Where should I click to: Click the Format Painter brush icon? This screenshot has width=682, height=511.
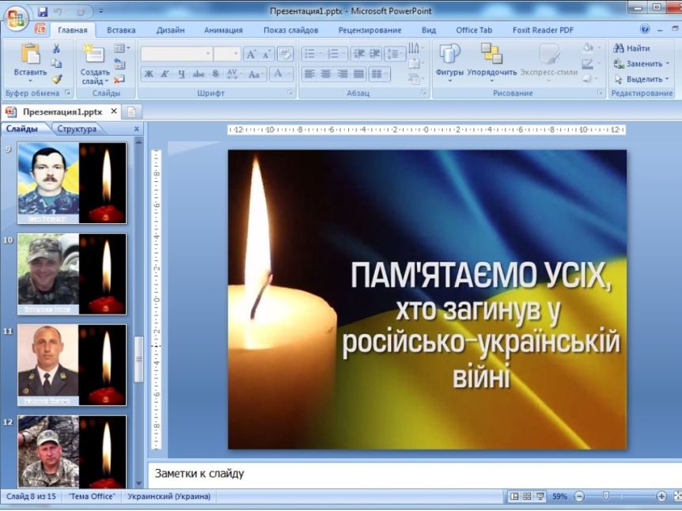56,79
